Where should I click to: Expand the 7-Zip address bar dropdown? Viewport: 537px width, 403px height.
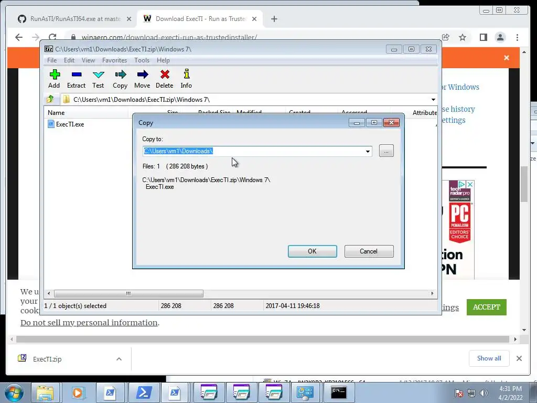433,100
